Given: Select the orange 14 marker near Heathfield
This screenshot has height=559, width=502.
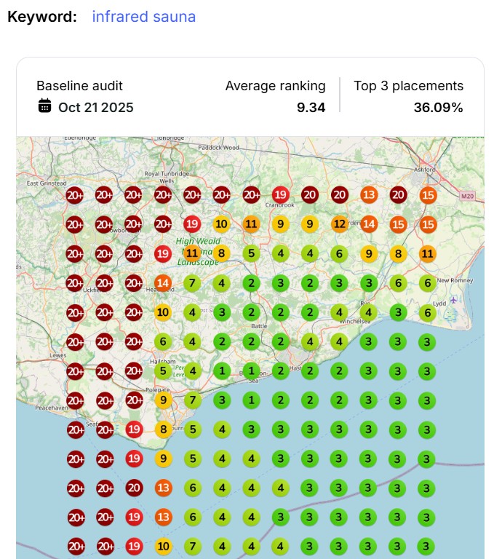Looking at the screenshot, I should (162, 283).
